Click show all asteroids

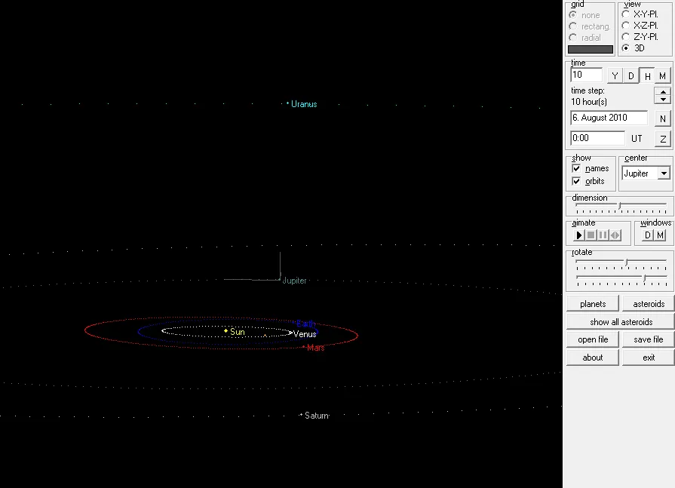(621, 322)
